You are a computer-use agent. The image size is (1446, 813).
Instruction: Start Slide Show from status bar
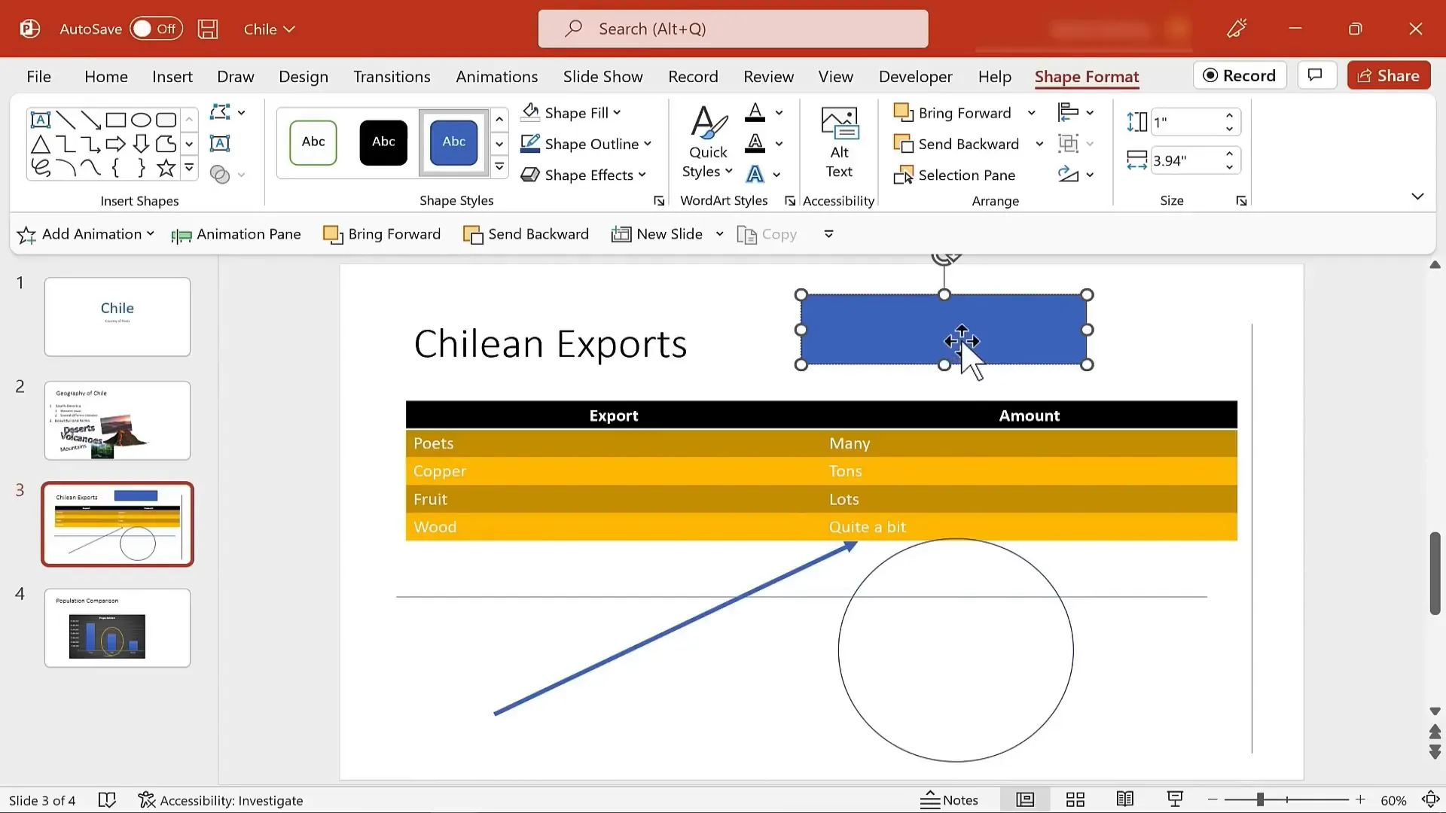[1175, 799]
